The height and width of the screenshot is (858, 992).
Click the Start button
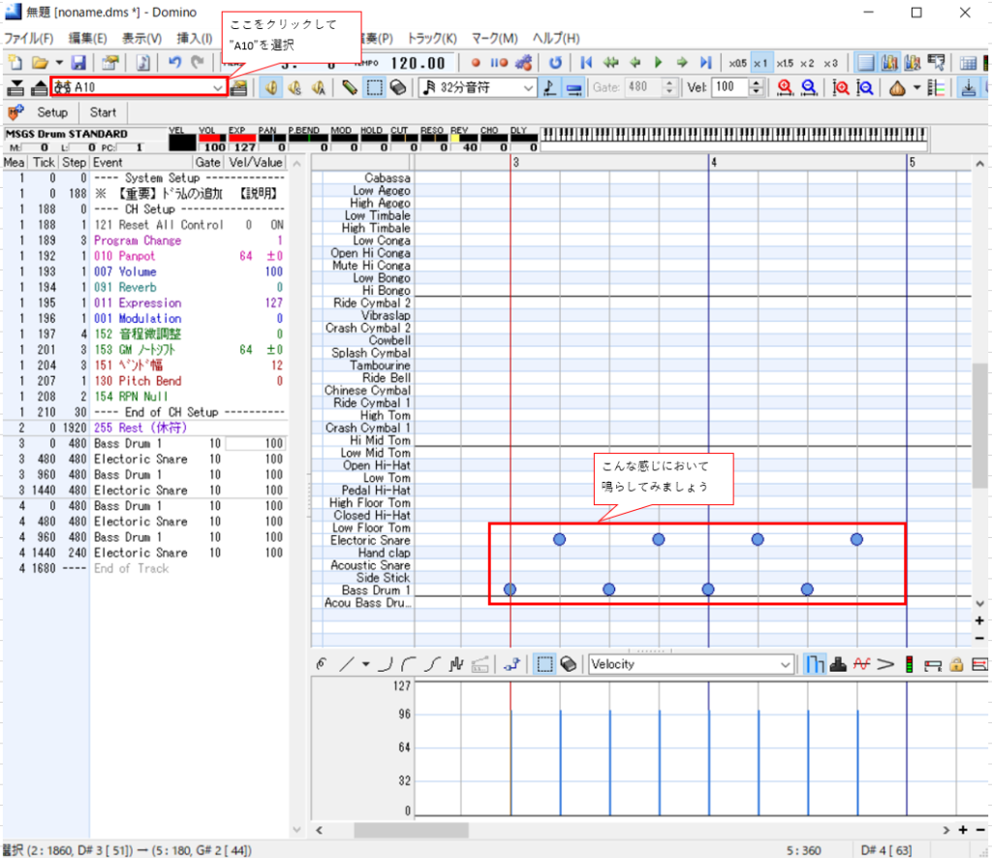(x=103, y=112)
